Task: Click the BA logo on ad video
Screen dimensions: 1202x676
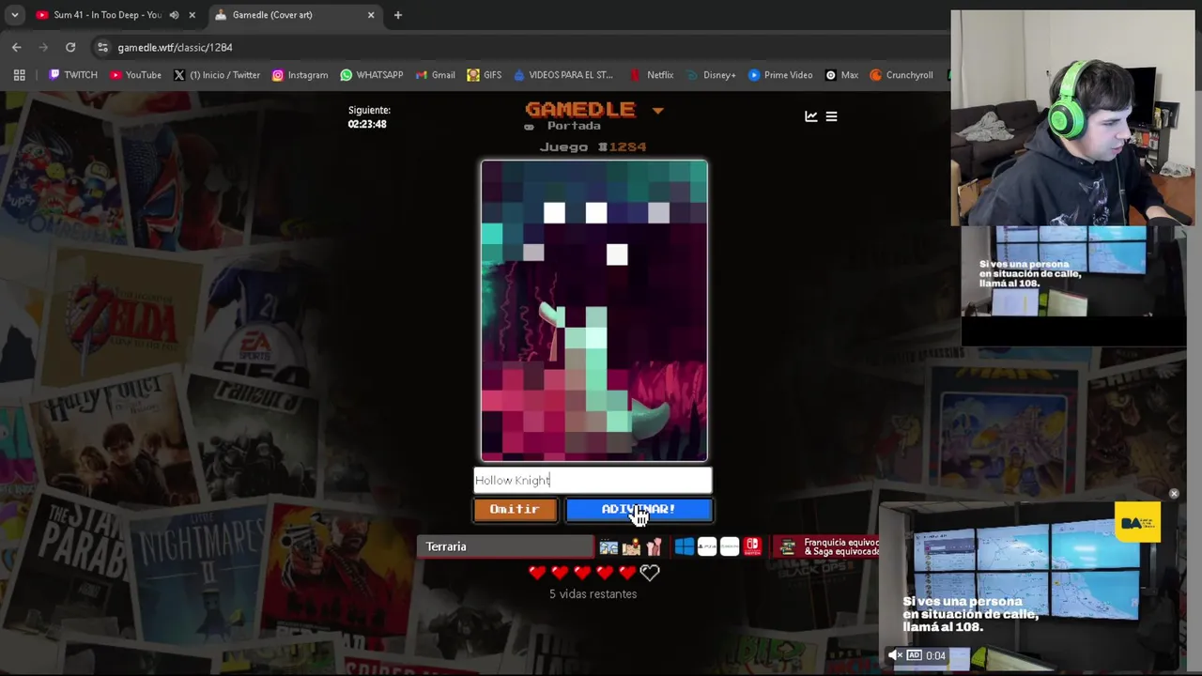Action: pos(1138,522)
